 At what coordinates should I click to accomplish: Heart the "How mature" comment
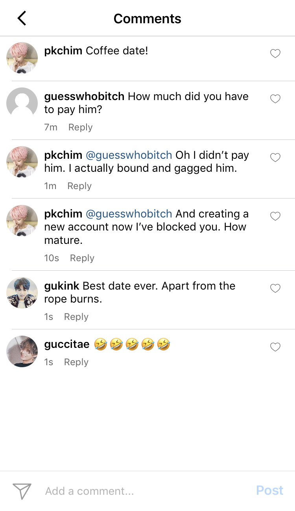click(275, 216)
